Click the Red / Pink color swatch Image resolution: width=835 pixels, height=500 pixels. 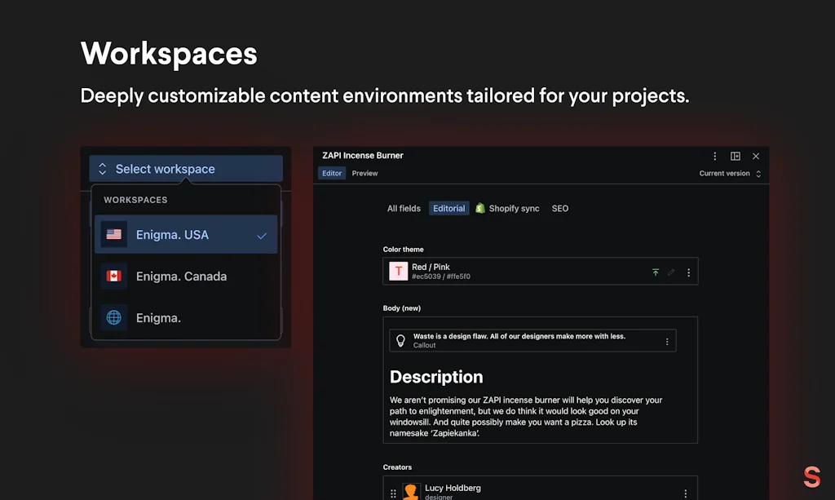click(398, 272)
